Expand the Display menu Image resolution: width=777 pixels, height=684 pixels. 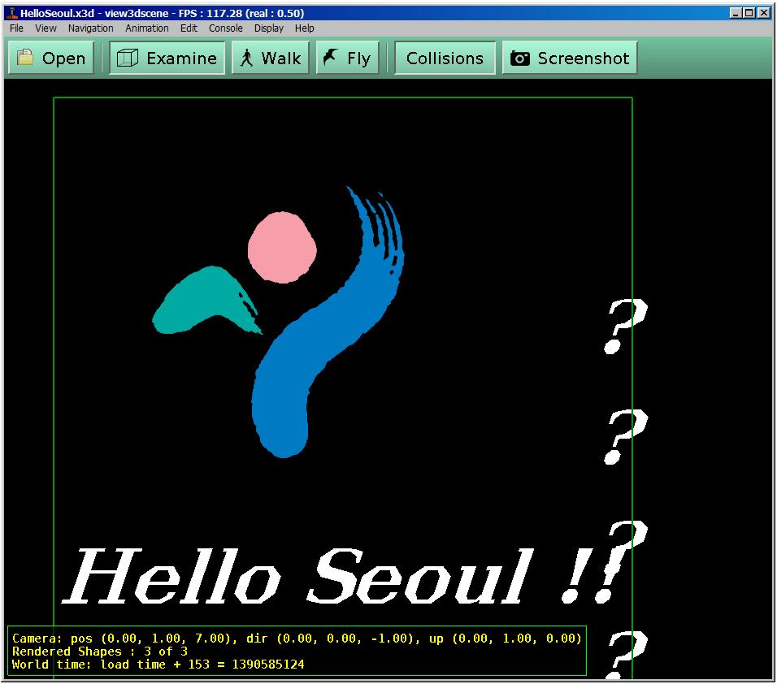click(x=269, y=28)
